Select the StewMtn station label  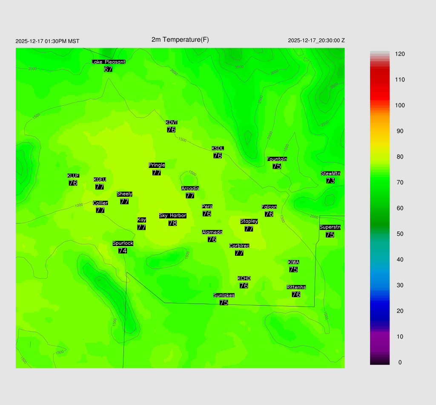pos(330,174)
